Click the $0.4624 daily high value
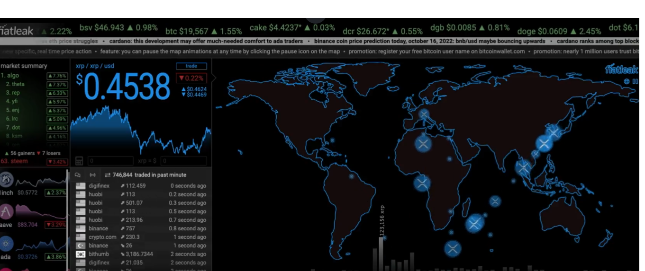Screen dimensions: 645x271 pos(194,89)
